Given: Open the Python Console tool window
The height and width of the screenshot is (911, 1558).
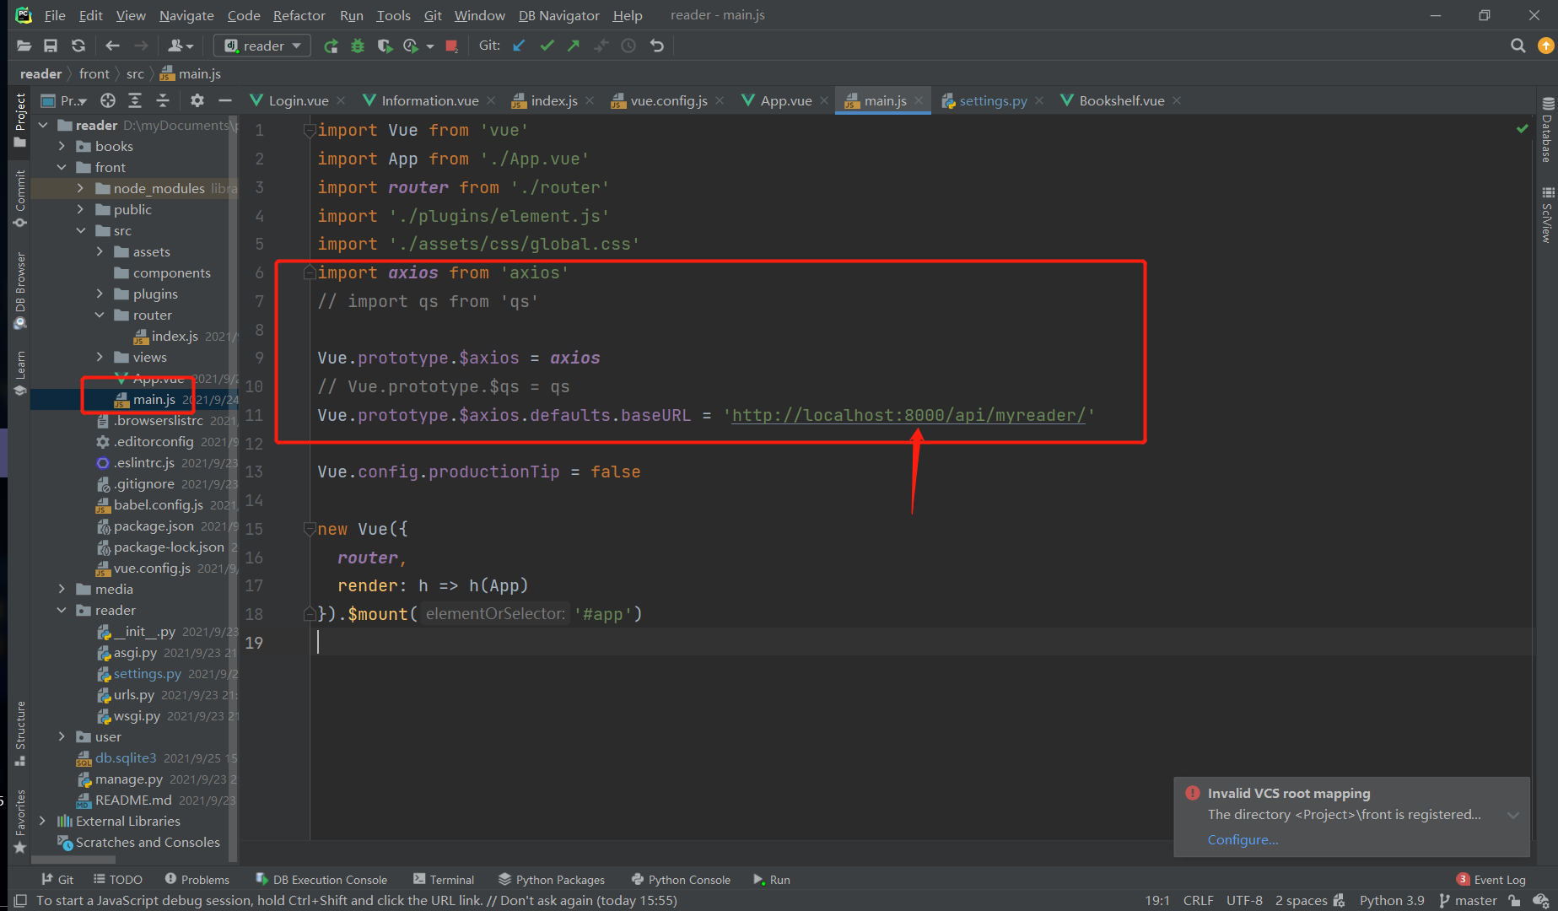Looking at the screenshot, I should 680,880.
